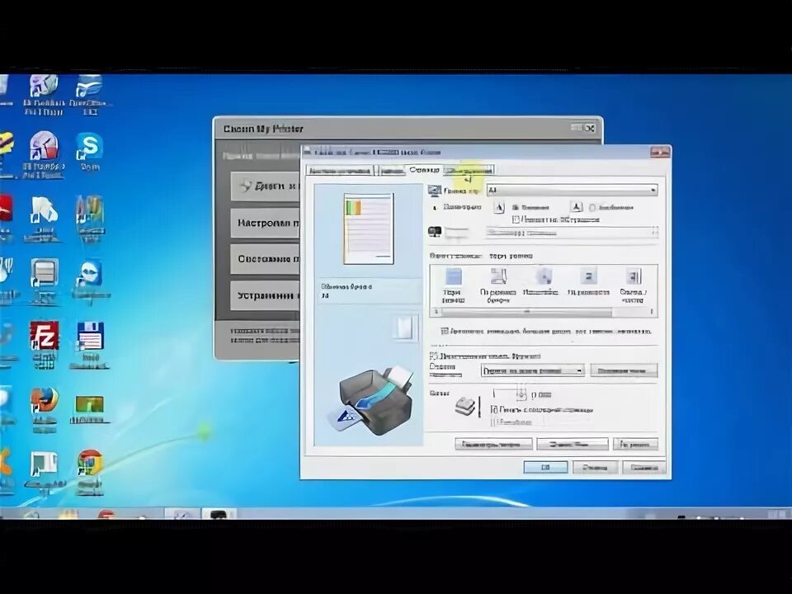The image size is (792, 594).
Task: Confirm the dialog with OK
Action: tap(545, 467)
